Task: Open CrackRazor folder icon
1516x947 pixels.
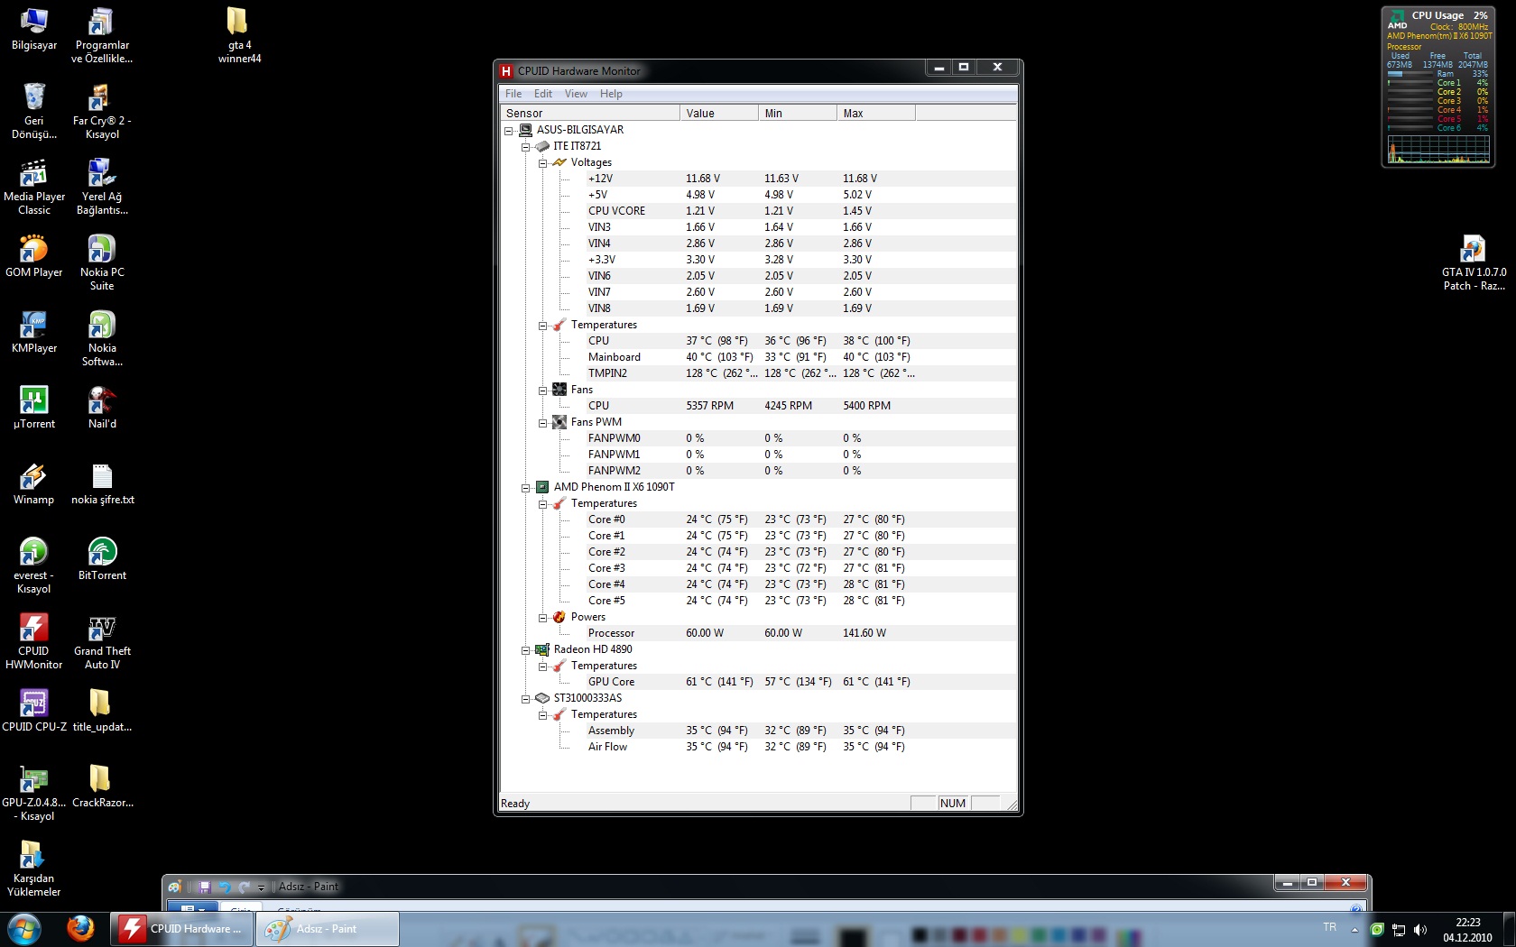Action: (102, 787)
